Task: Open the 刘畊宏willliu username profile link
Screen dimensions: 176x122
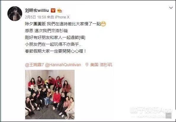Action: [37, 10]
